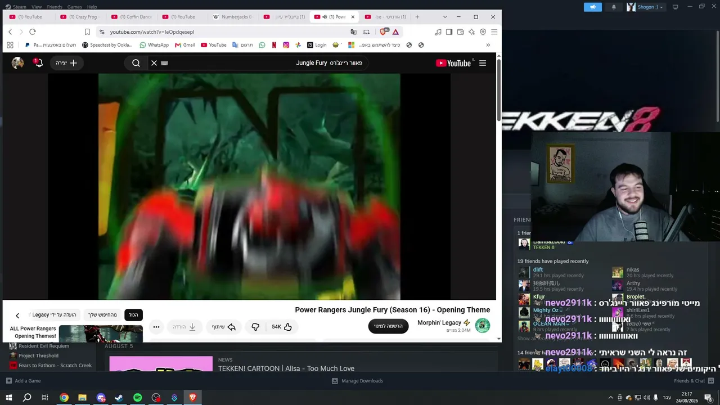This screenshot has width=720, height=405.
Task: Open the bookmarks apps grid icon
Action: (x=10, y=45)
